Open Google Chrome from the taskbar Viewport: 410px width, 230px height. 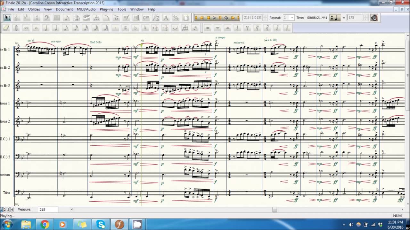click(45, 225)
